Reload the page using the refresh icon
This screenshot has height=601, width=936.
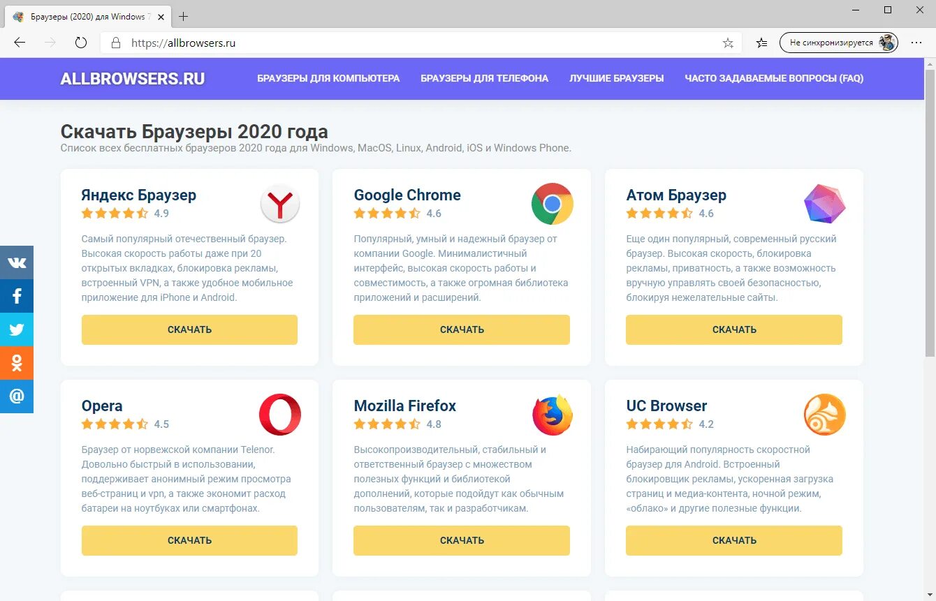click(81, 42)
